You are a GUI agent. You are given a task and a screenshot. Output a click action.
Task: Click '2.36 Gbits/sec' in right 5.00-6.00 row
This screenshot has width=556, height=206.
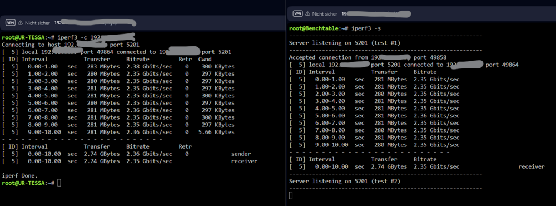pos(436,116)
